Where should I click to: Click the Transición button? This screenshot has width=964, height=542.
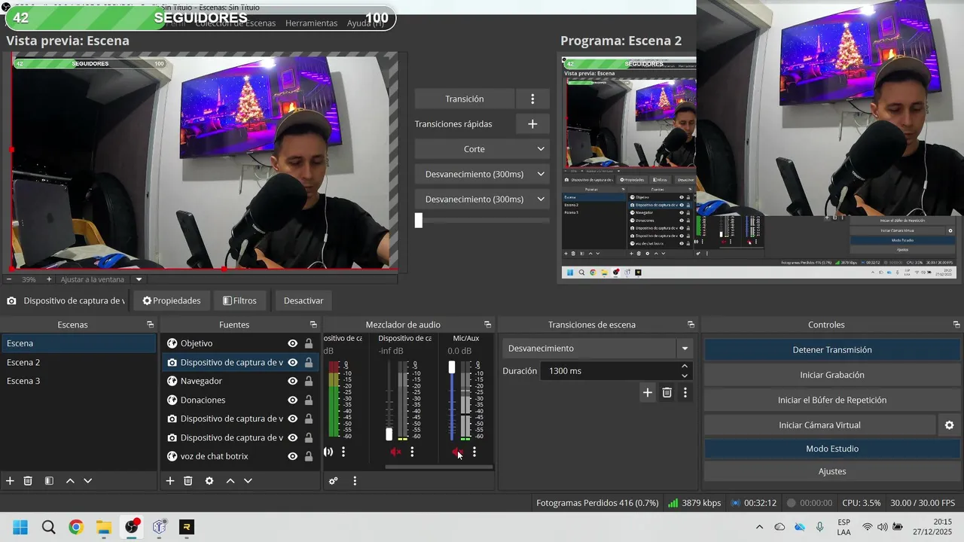465,99
